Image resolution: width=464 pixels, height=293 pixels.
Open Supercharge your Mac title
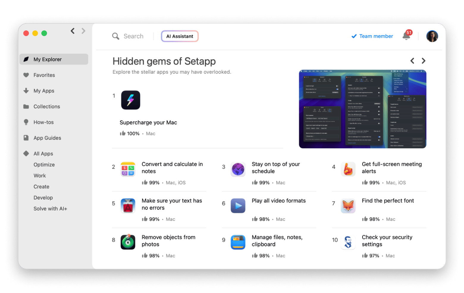point(148,122)
